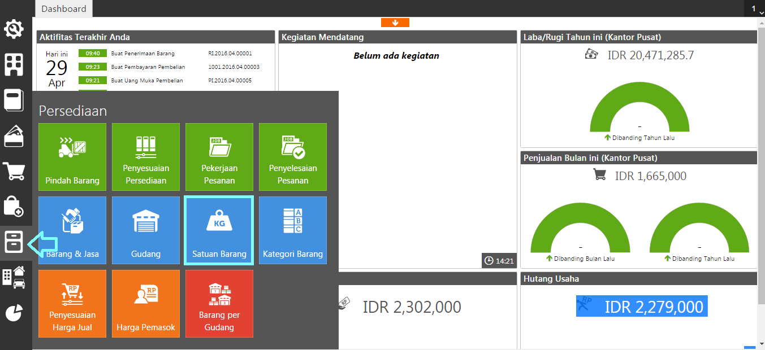Image resolution: width=765 pixels, height=350 pixels.
Task: Click the Dibanding Bulan Lalu sales gauge
Action: coord(581,227)
